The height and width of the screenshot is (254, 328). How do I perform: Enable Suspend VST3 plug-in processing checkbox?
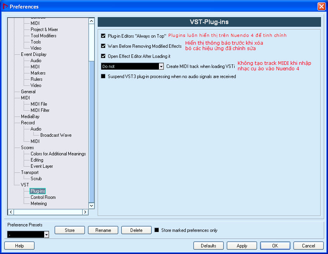pyautogui.click(x=103, y=76)
